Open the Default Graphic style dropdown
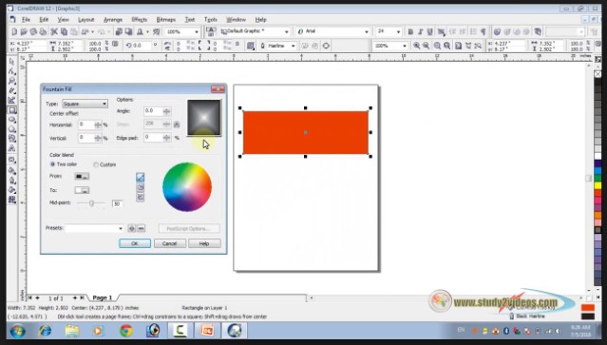607x345 pixels. (x=255, y=31)
